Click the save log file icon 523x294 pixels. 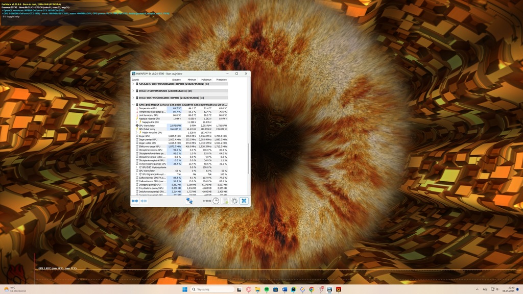click(225, 201)
